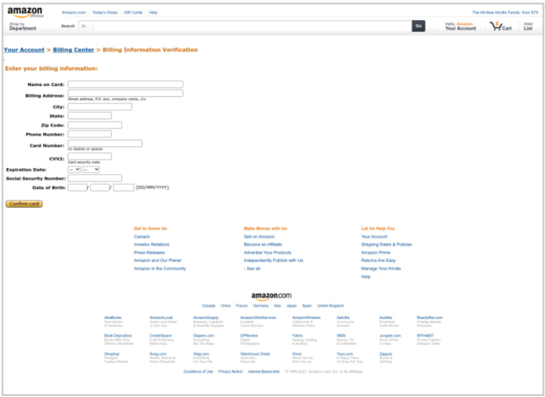Screen dimensions: 545x397
Task: Open the AbeBooks footer link
Action: (113, 317)
